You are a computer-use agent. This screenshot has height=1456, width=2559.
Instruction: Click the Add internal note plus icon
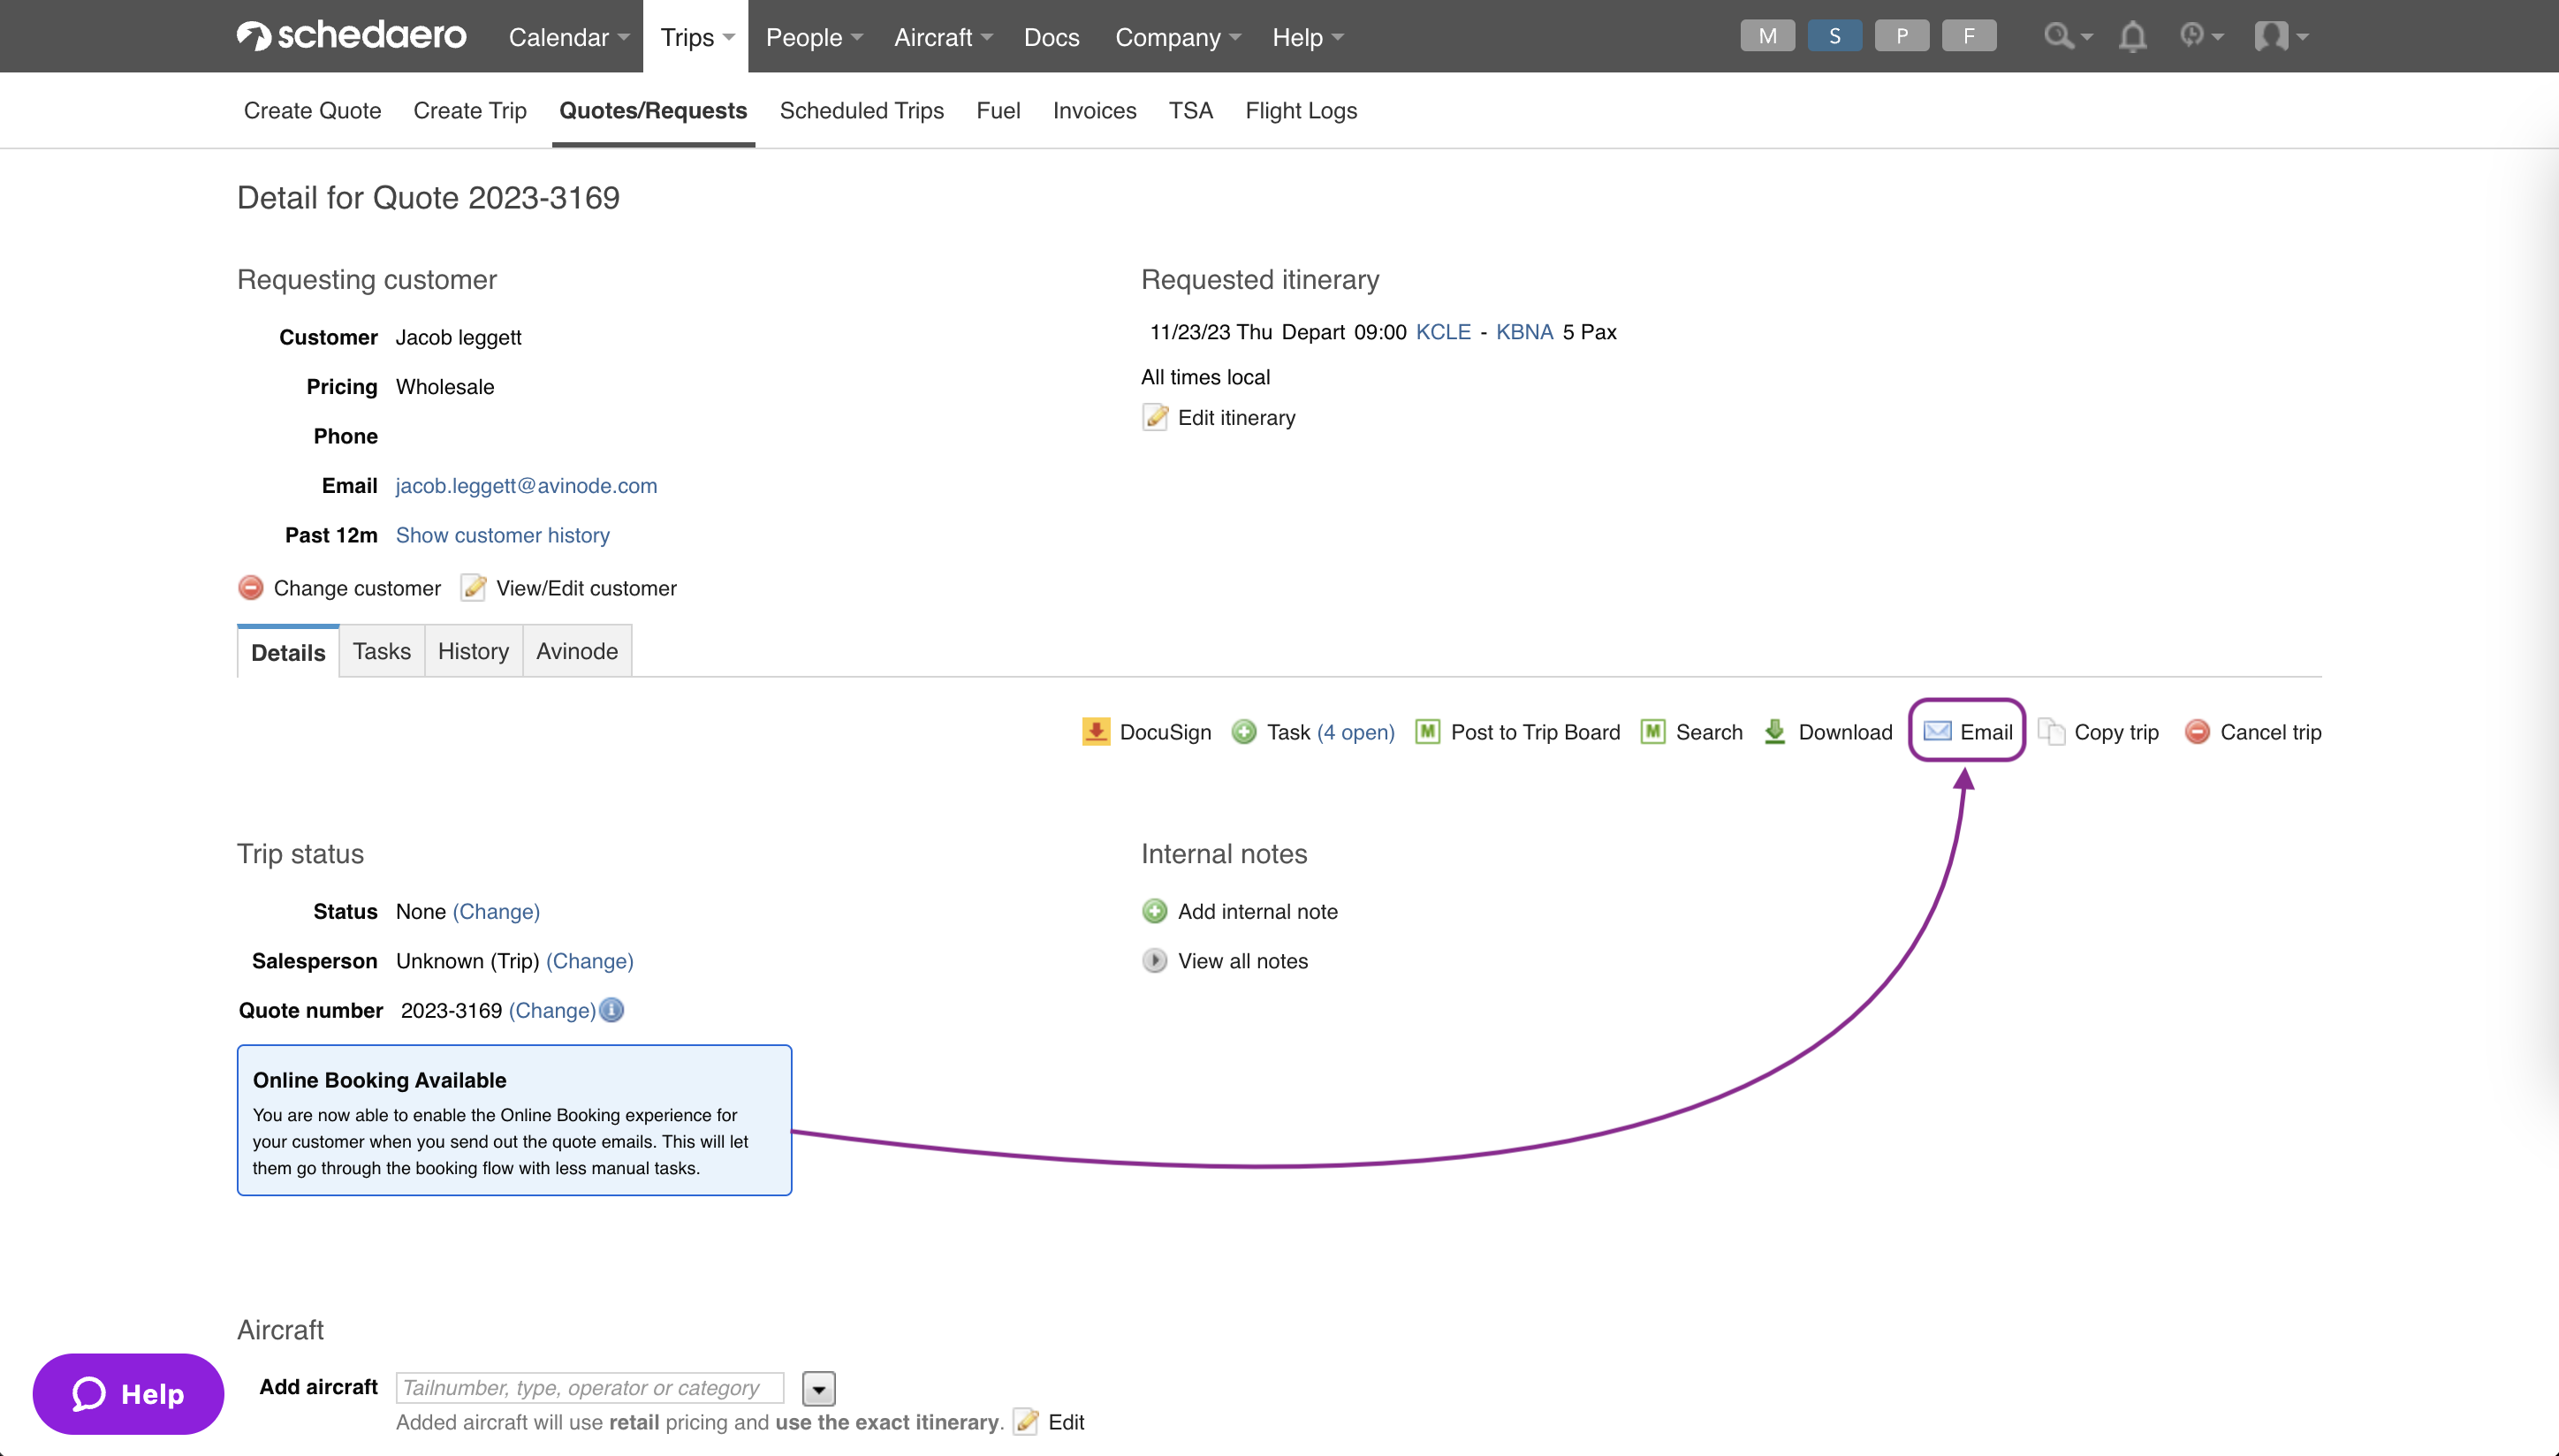pyautogui.click(x=1155, y=911)
